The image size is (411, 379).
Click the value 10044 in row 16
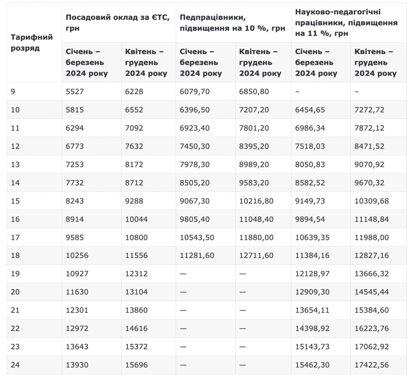click(x=136, y=219)
